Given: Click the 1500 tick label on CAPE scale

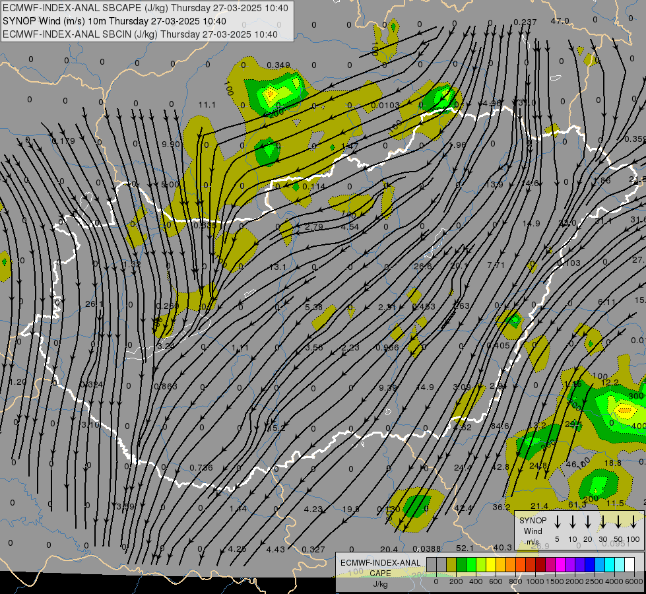Looking at the screenshot, I should 554,581.
